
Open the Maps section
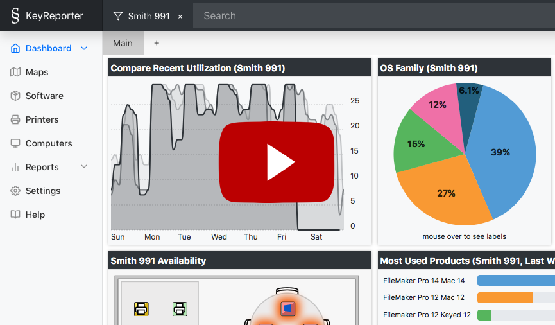point(37,72)
